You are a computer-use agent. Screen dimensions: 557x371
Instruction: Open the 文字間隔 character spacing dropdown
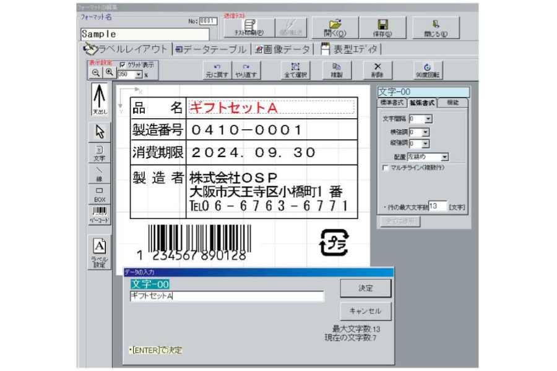[x=428, y=119]
